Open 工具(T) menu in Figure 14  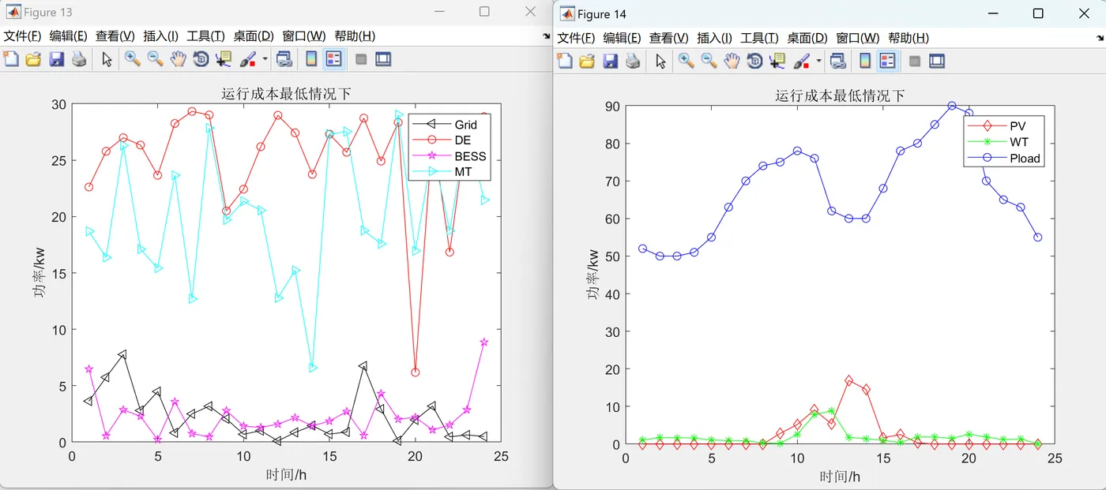coord(759,38)
